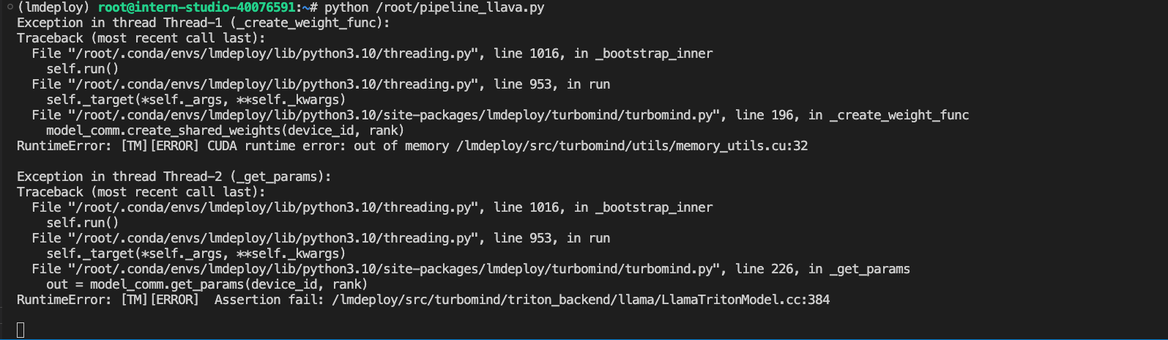Open the LlamaTritonModel.cc:384 source path
1168x340 pixels.
click(x=581, y=300)
